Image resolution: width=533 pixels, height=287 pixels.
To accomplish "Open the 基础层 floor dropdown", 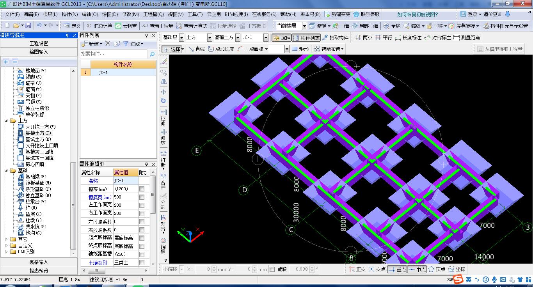I will [x=181, y=38].
